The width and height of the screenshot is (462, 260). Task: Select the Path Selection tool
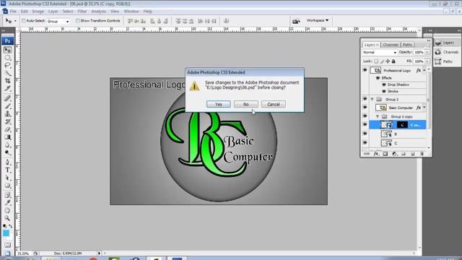point(8,178)
